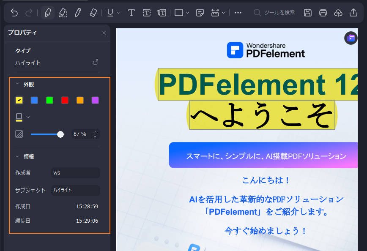The height and width of the screenshot is (251, 367).
Task: Select the red highlight color swatch
Action: click(x=65, y=100)
